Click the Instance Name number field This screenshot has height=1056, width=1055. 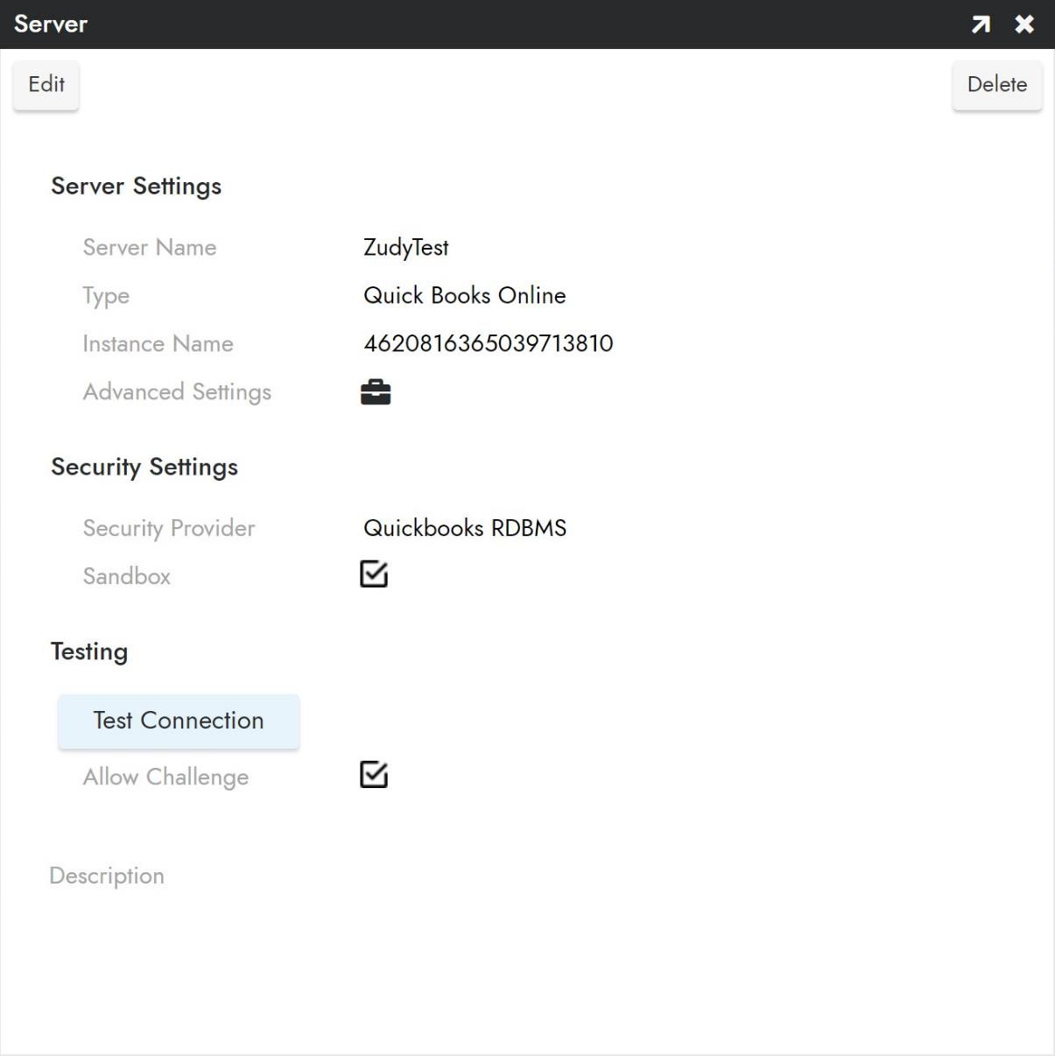tap(489, 343)
